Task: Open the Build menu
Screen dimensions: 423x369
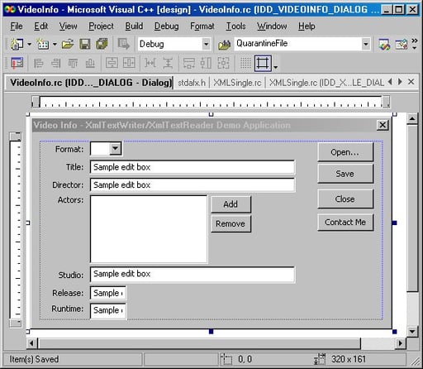Action: pos(134,26)
